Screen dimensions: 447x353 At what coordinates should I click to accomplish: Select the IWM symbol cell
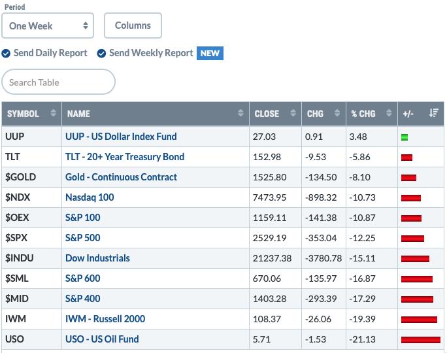click(31, 319)
